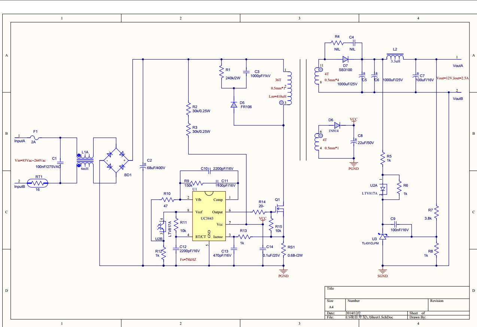Image resolution: width=477 pixels, height=327 pixels.
Task: Select the U2B optocoupler transistor symbol
Action: (161, 226)
